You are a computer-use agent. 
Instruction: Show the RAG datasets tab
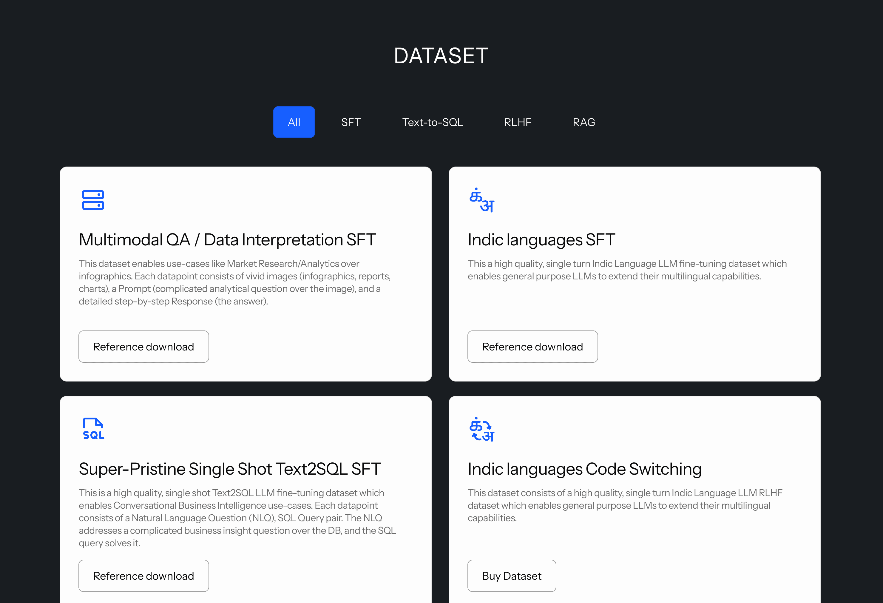point(583,122)
